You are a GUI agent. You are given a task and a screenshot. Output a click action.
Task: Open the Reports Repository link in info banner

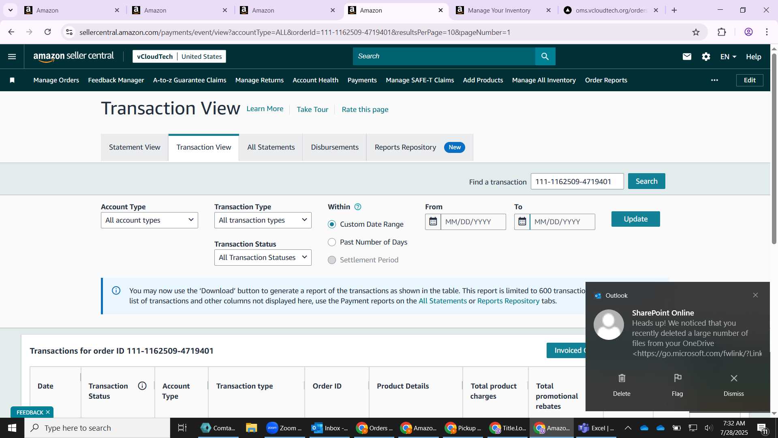point(508,301)
